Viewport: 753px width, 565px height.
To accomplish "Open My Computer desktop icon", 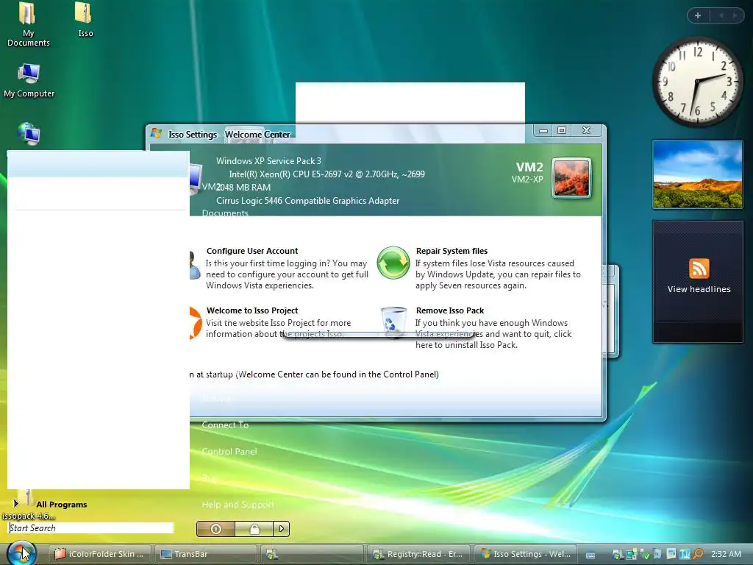I will pos(29,80).
